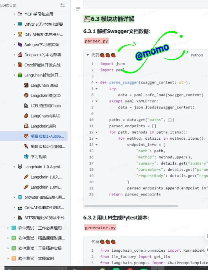Click the carrot icon for Langchain 1.0构
208x270 pixels.
26,187
